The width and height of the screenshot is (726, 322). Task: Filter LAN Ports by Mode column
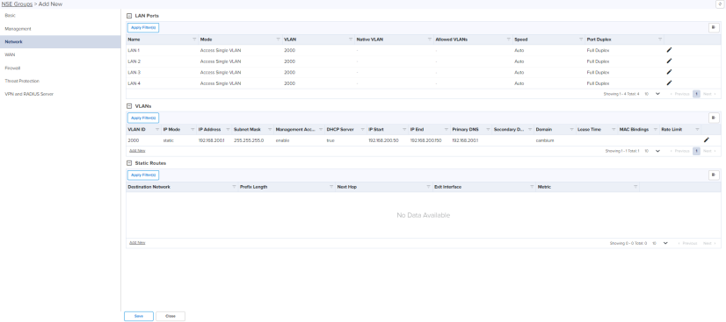278,39
